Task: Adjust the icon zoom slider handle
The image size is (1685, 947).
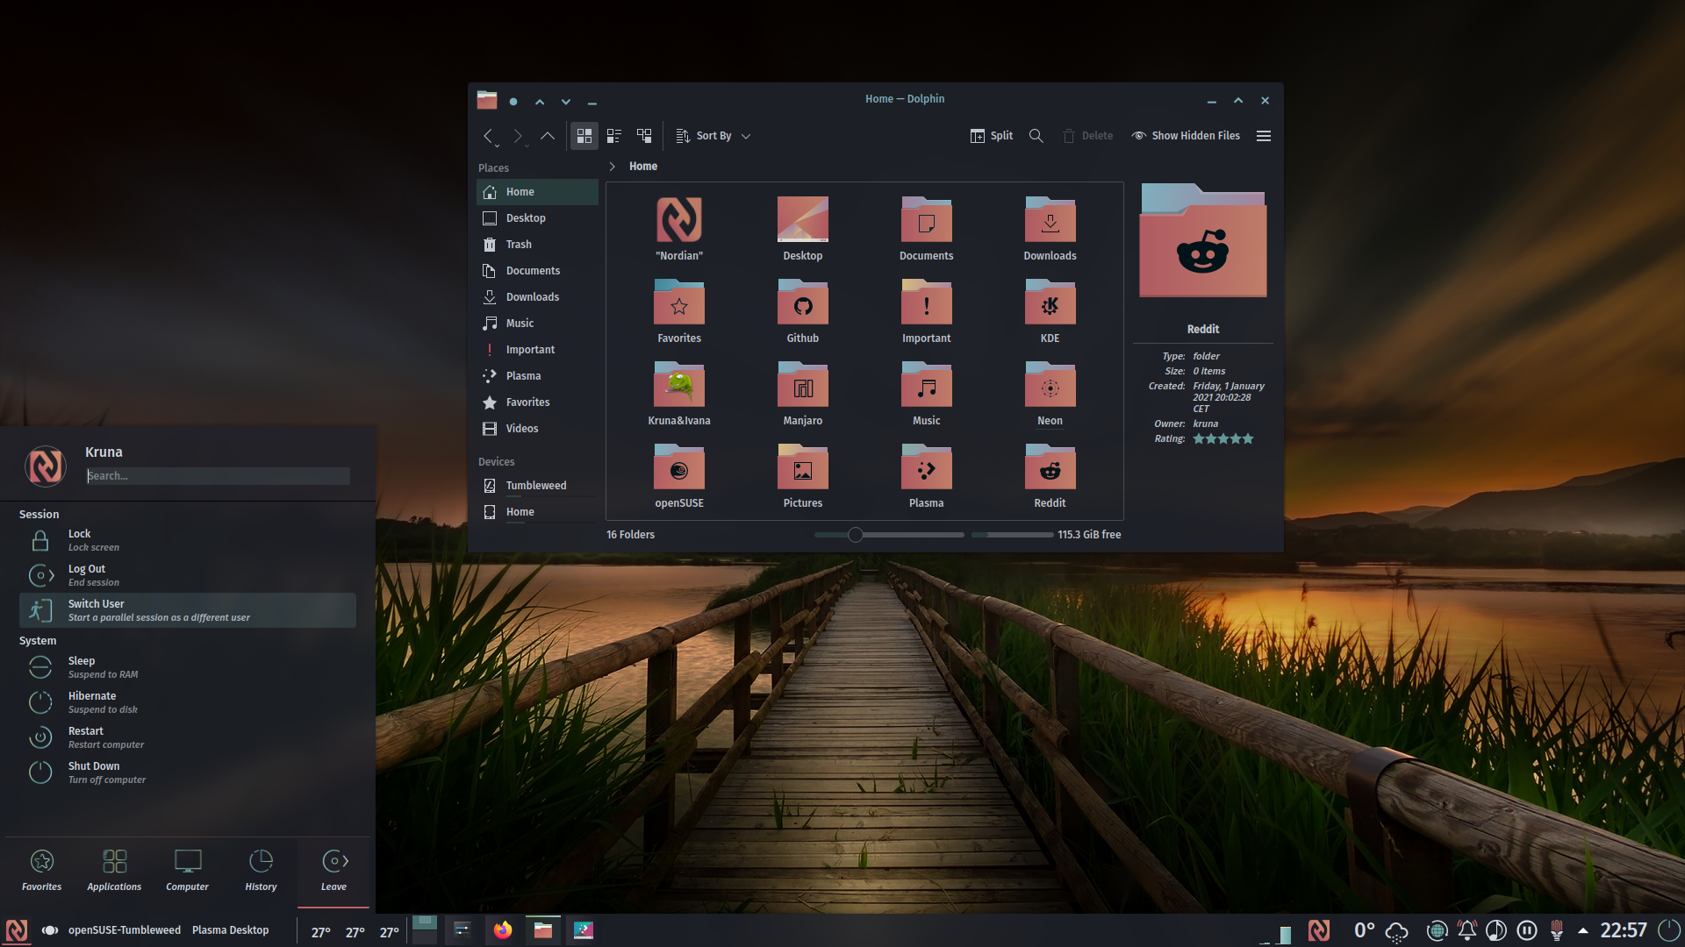Action: click(x=856, y=535)
